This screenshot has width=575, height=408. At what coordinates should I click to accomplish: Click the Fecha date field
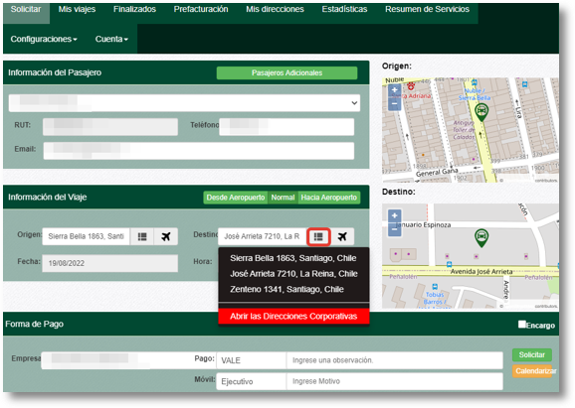tap(110, 263)
